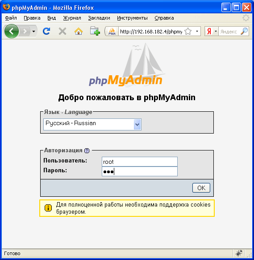Click the OK login button
Viewport: 254px width, 260px height.
pyautogui.click(x=201, y=188)
